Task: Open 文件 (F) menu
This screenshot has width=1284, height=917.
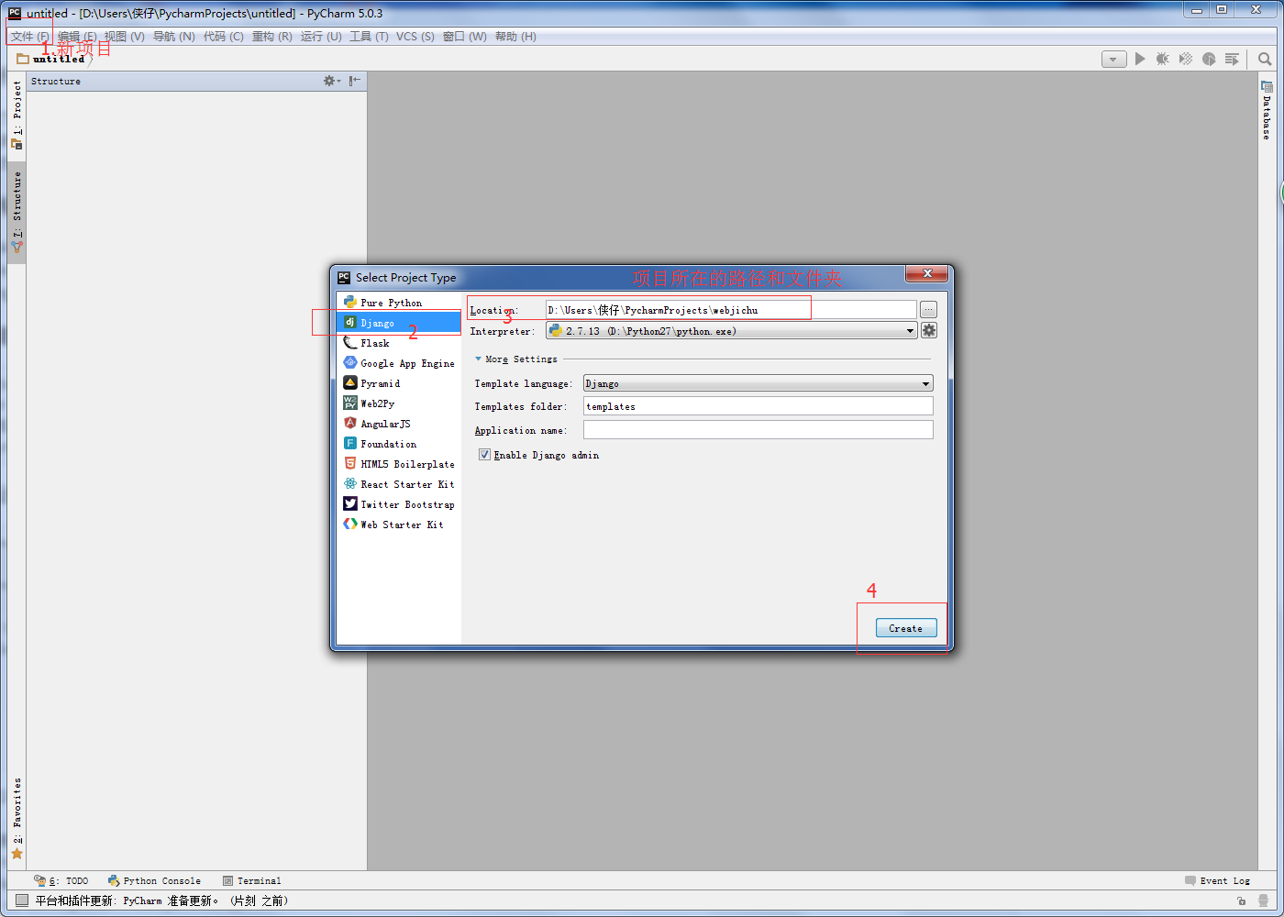Action: pyautogui.click(x=29, y=37)
